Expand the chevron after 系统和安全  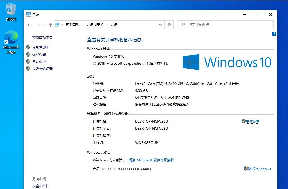coord(107,25)
